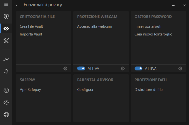Screen dimensions: 189x125
Task: Open Crittografia File settings gear
Action: coord(65,69)
